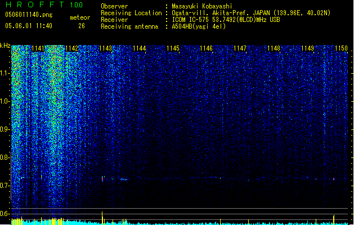Screen dimensions: 354x225
Task: Click the yellow spike near 1150
Action: coord(334,219)
